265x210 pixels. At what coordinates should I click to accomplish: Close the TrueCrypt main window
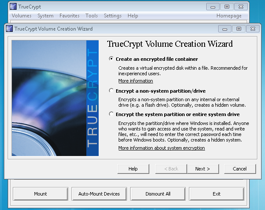click(241, 7)
